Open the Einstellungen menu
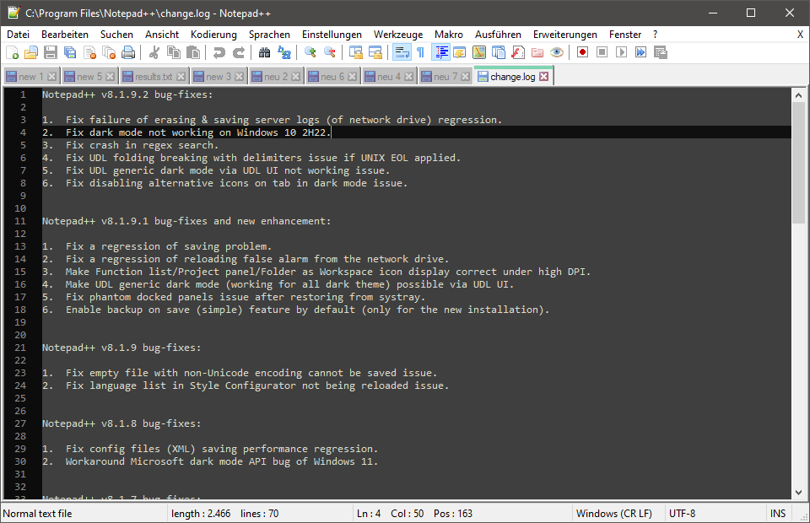Image resolution: width=810 pixels, height=523 pixels. [x=332, y=35]
